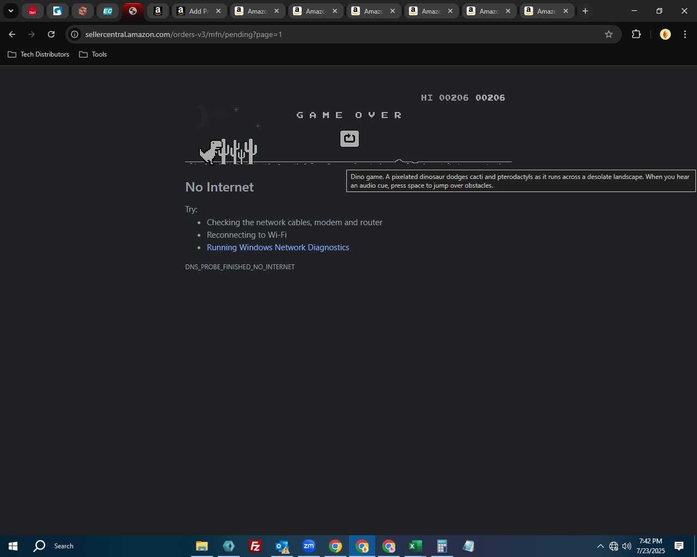Switch to the orange box pinned tab
Viewport: 697px width, 557px height.
83,11
